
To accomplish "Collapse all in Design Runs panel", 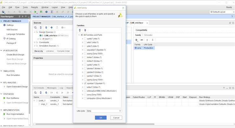I will pyautogui.click(x=41, y=93).
